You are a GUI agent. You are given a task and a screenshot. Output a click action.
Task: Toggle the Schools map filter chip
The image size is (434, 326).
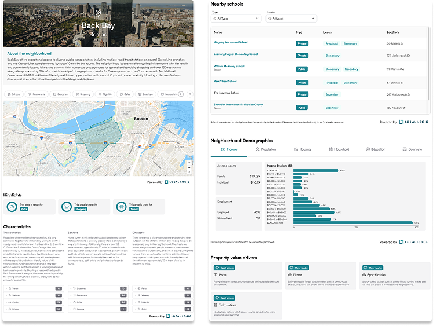(15, 93)
